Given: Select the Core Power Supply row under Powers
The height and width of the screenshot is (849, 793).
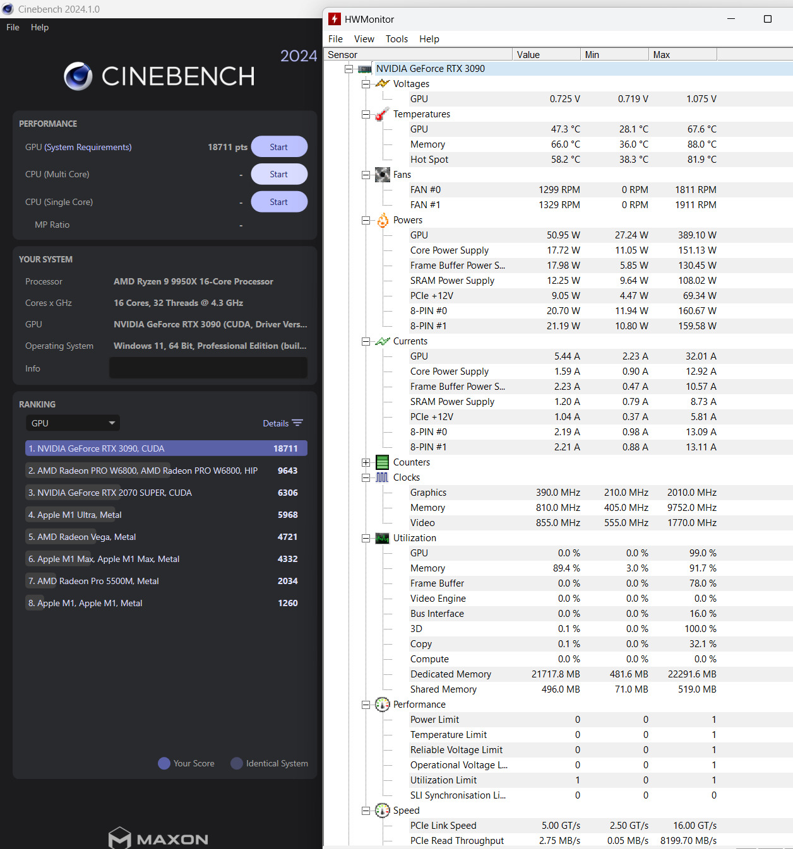Looking at the screenshot, I should tap(563, 250).
